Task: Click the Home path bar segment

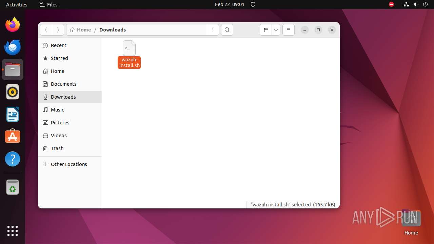Action: point(80,30)
